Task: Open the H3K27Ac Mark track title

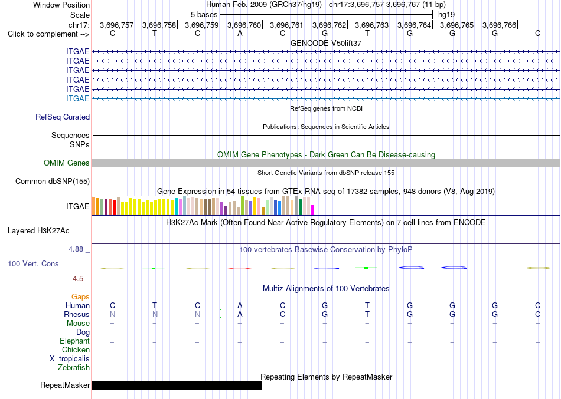Action: 326,223
